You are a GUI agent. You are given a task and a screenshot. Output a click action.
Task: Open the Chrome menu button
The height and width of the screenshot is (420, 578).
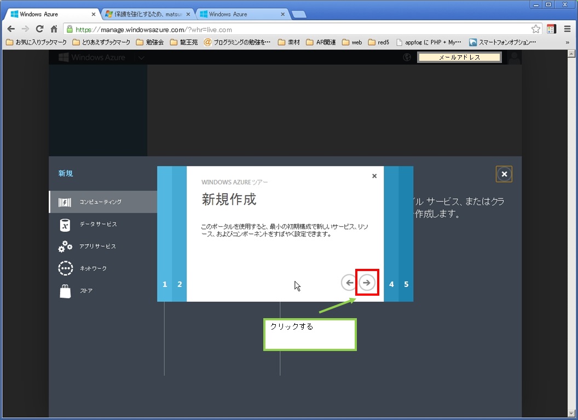point(567,29)
